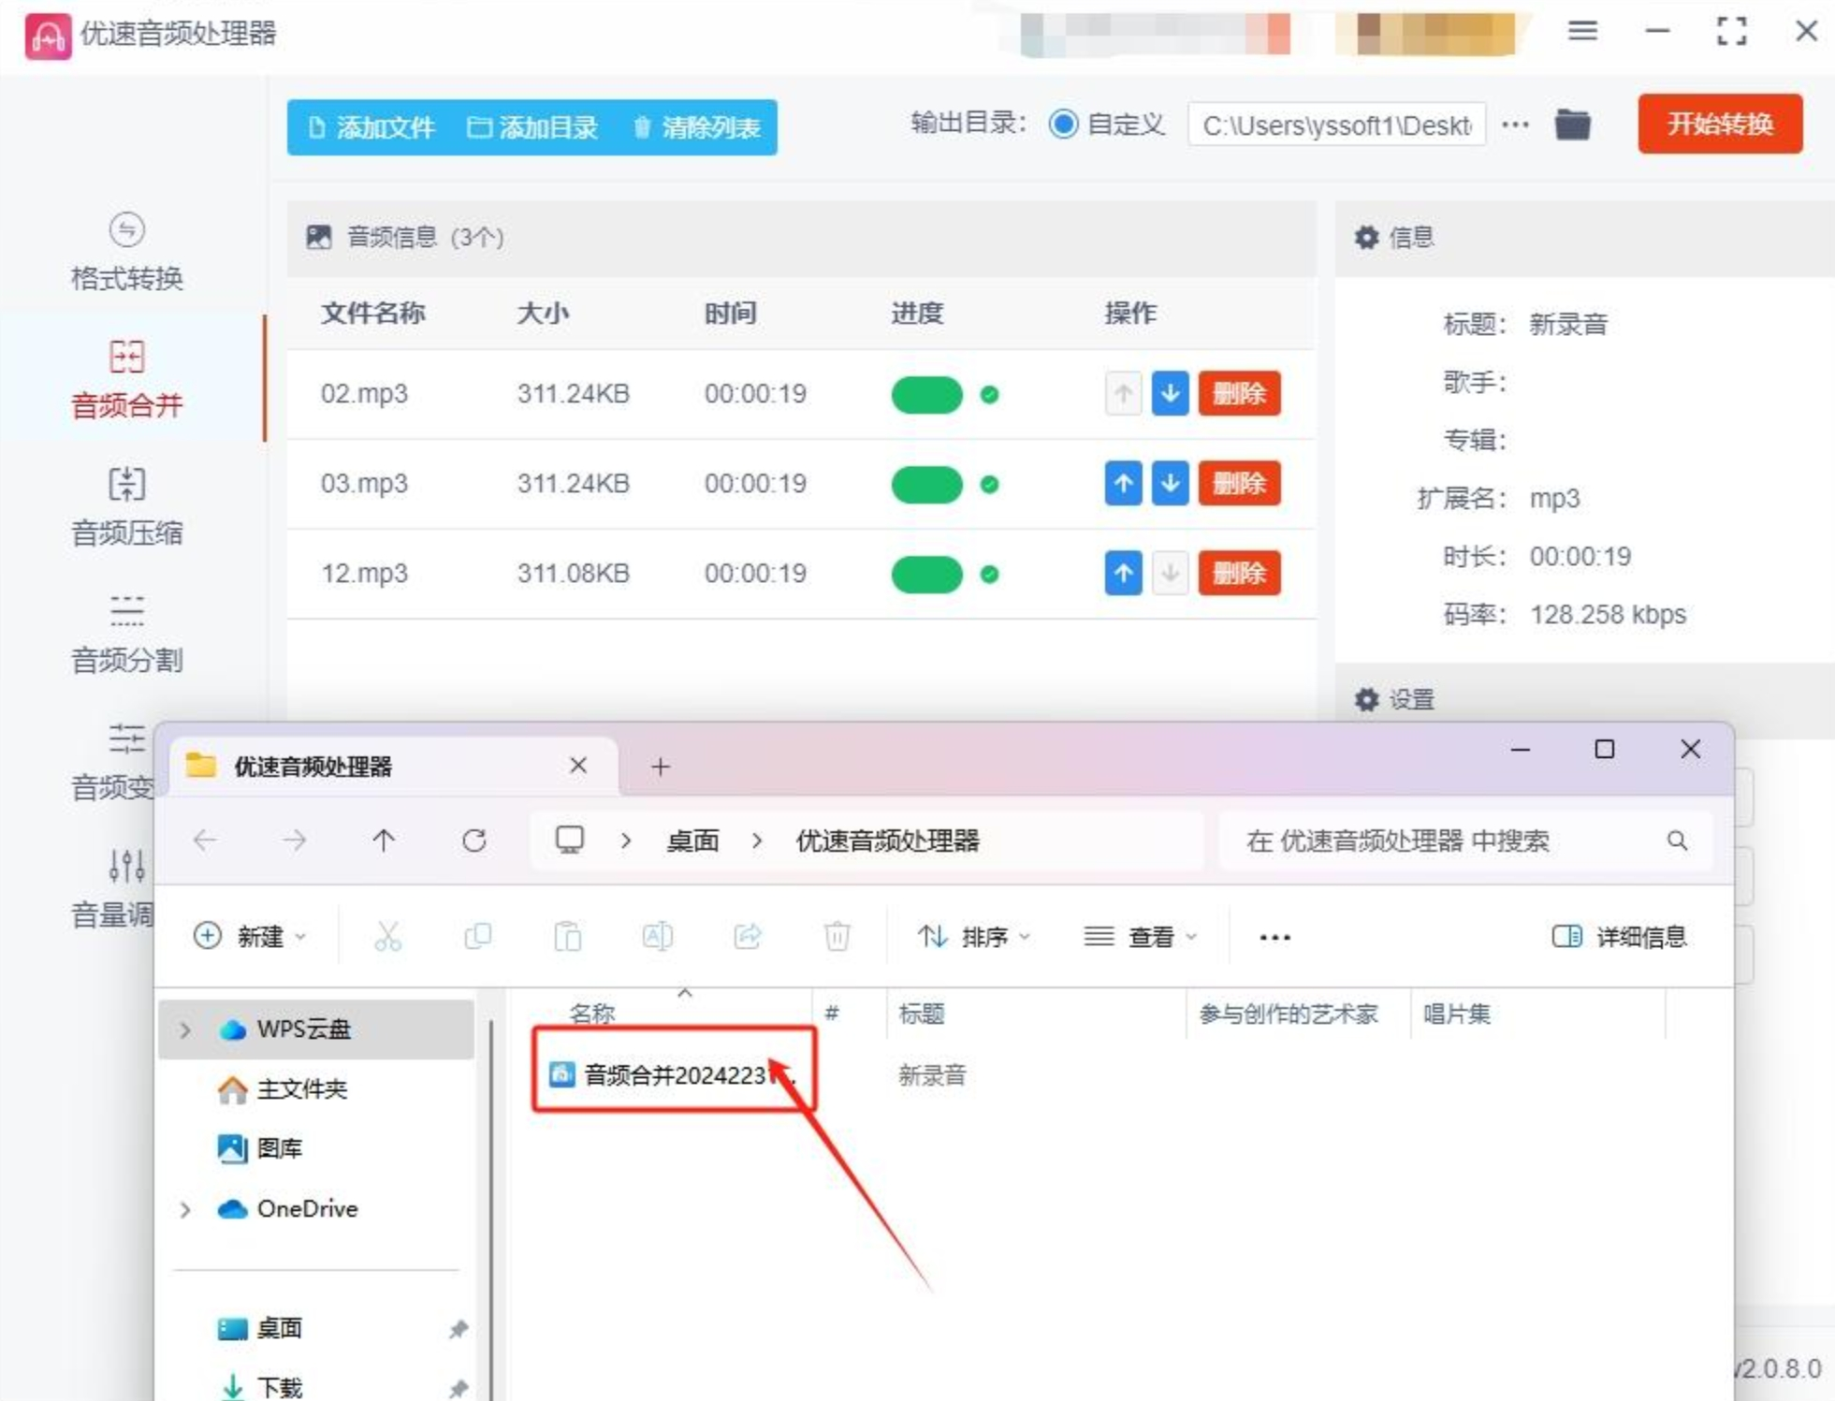Click the progress bar of 02.mp3
1835x1401 pixels.
[926, 395]
